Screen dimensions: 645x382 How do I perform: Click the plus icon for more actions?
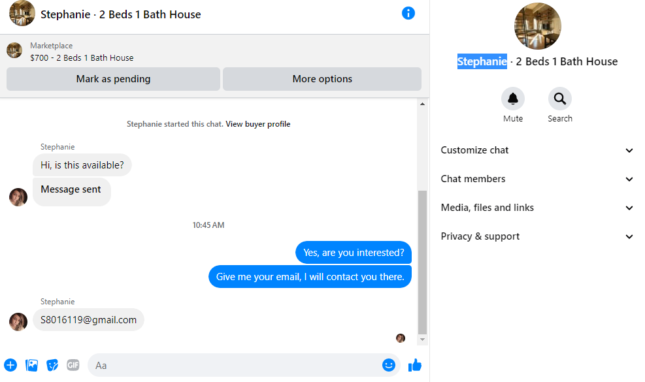[10, 365]
